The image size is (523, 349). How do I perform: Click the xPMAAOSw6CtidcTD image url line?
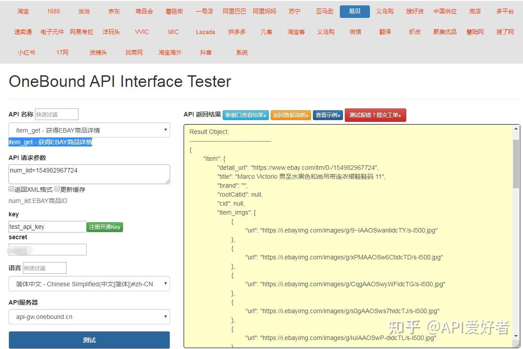[x=344, y=258]
